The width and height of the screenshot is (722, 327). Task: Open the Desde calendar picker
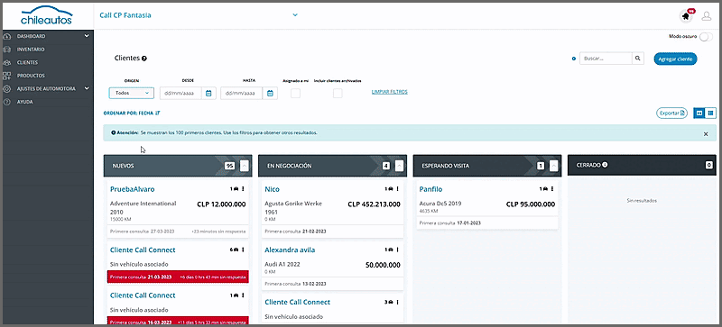208,93
